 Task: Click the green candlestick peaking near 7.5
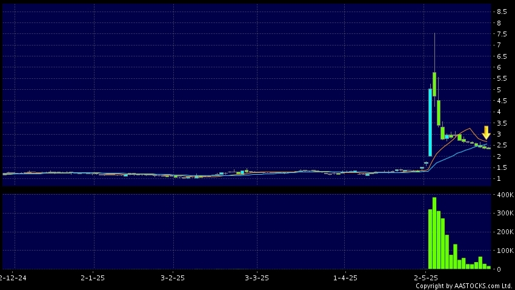(434, 84)
